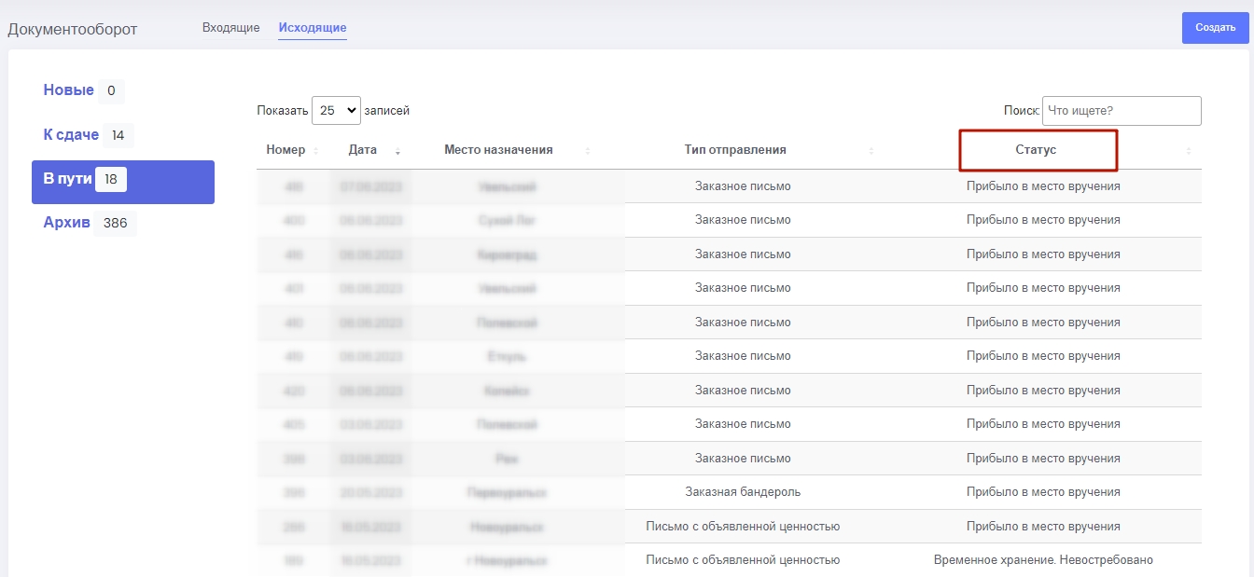Go to the К сдаче list
The height and width of the screenshot is (577, 1254).
pyautogui.click(x=71, y=135)
